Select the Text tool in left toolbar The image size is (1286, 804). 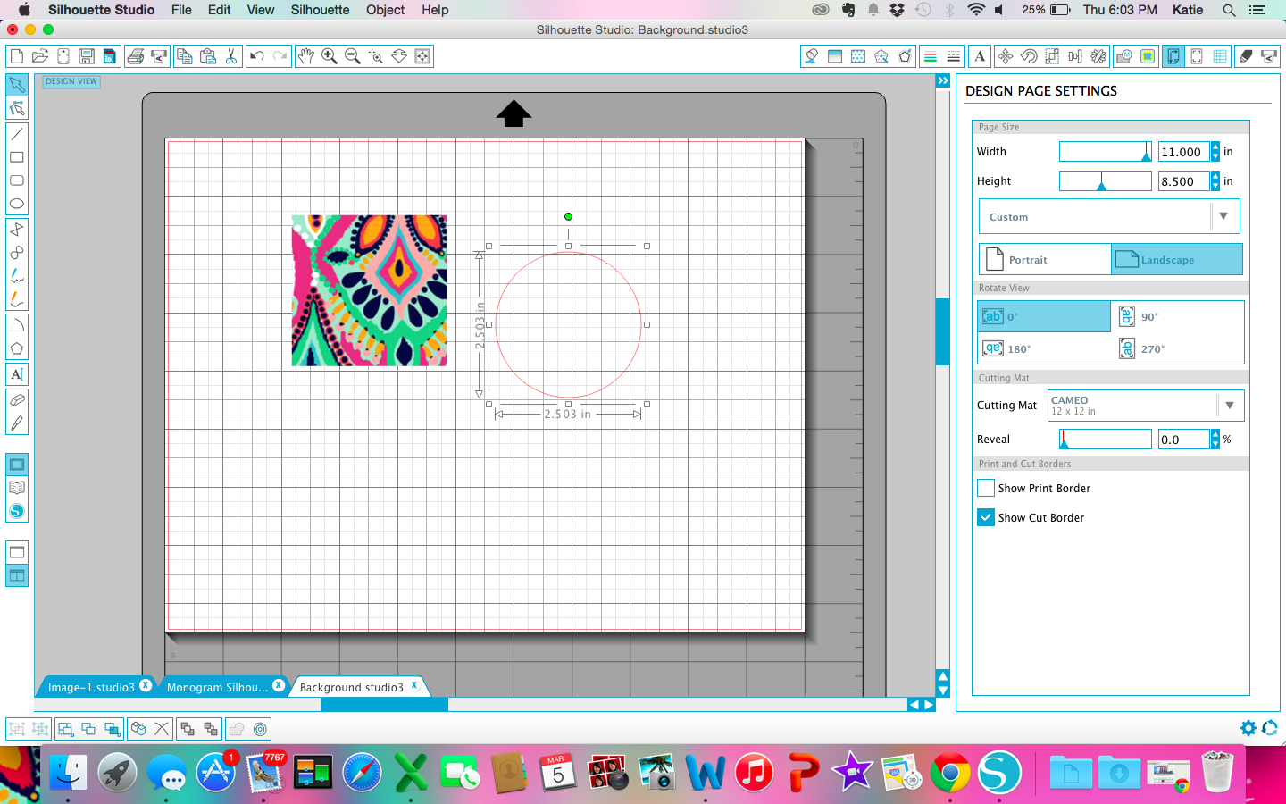pos(17,374)
